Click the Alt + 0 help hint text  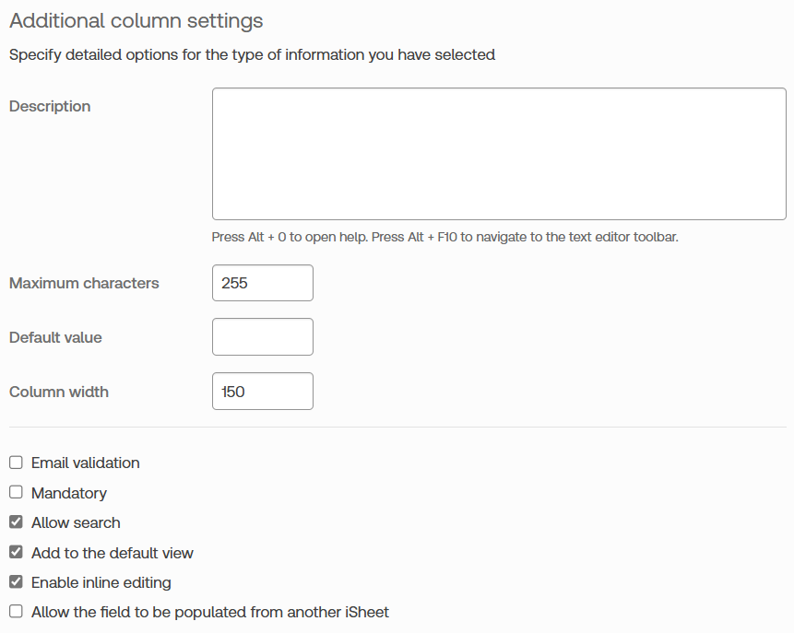point(444,237)
